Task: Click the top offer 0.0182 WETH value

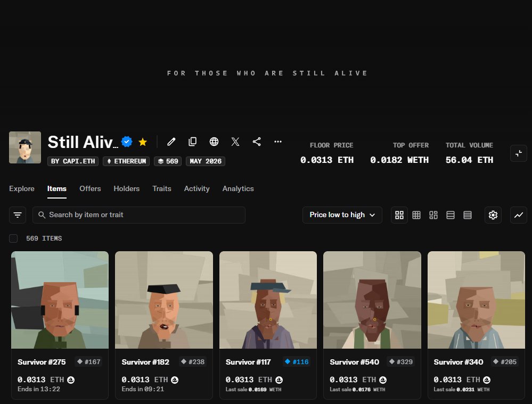Action: [399, 160]
